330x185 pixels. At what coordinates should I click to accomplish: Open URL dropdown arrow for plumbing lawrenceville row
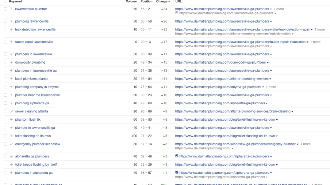(271, 21)
